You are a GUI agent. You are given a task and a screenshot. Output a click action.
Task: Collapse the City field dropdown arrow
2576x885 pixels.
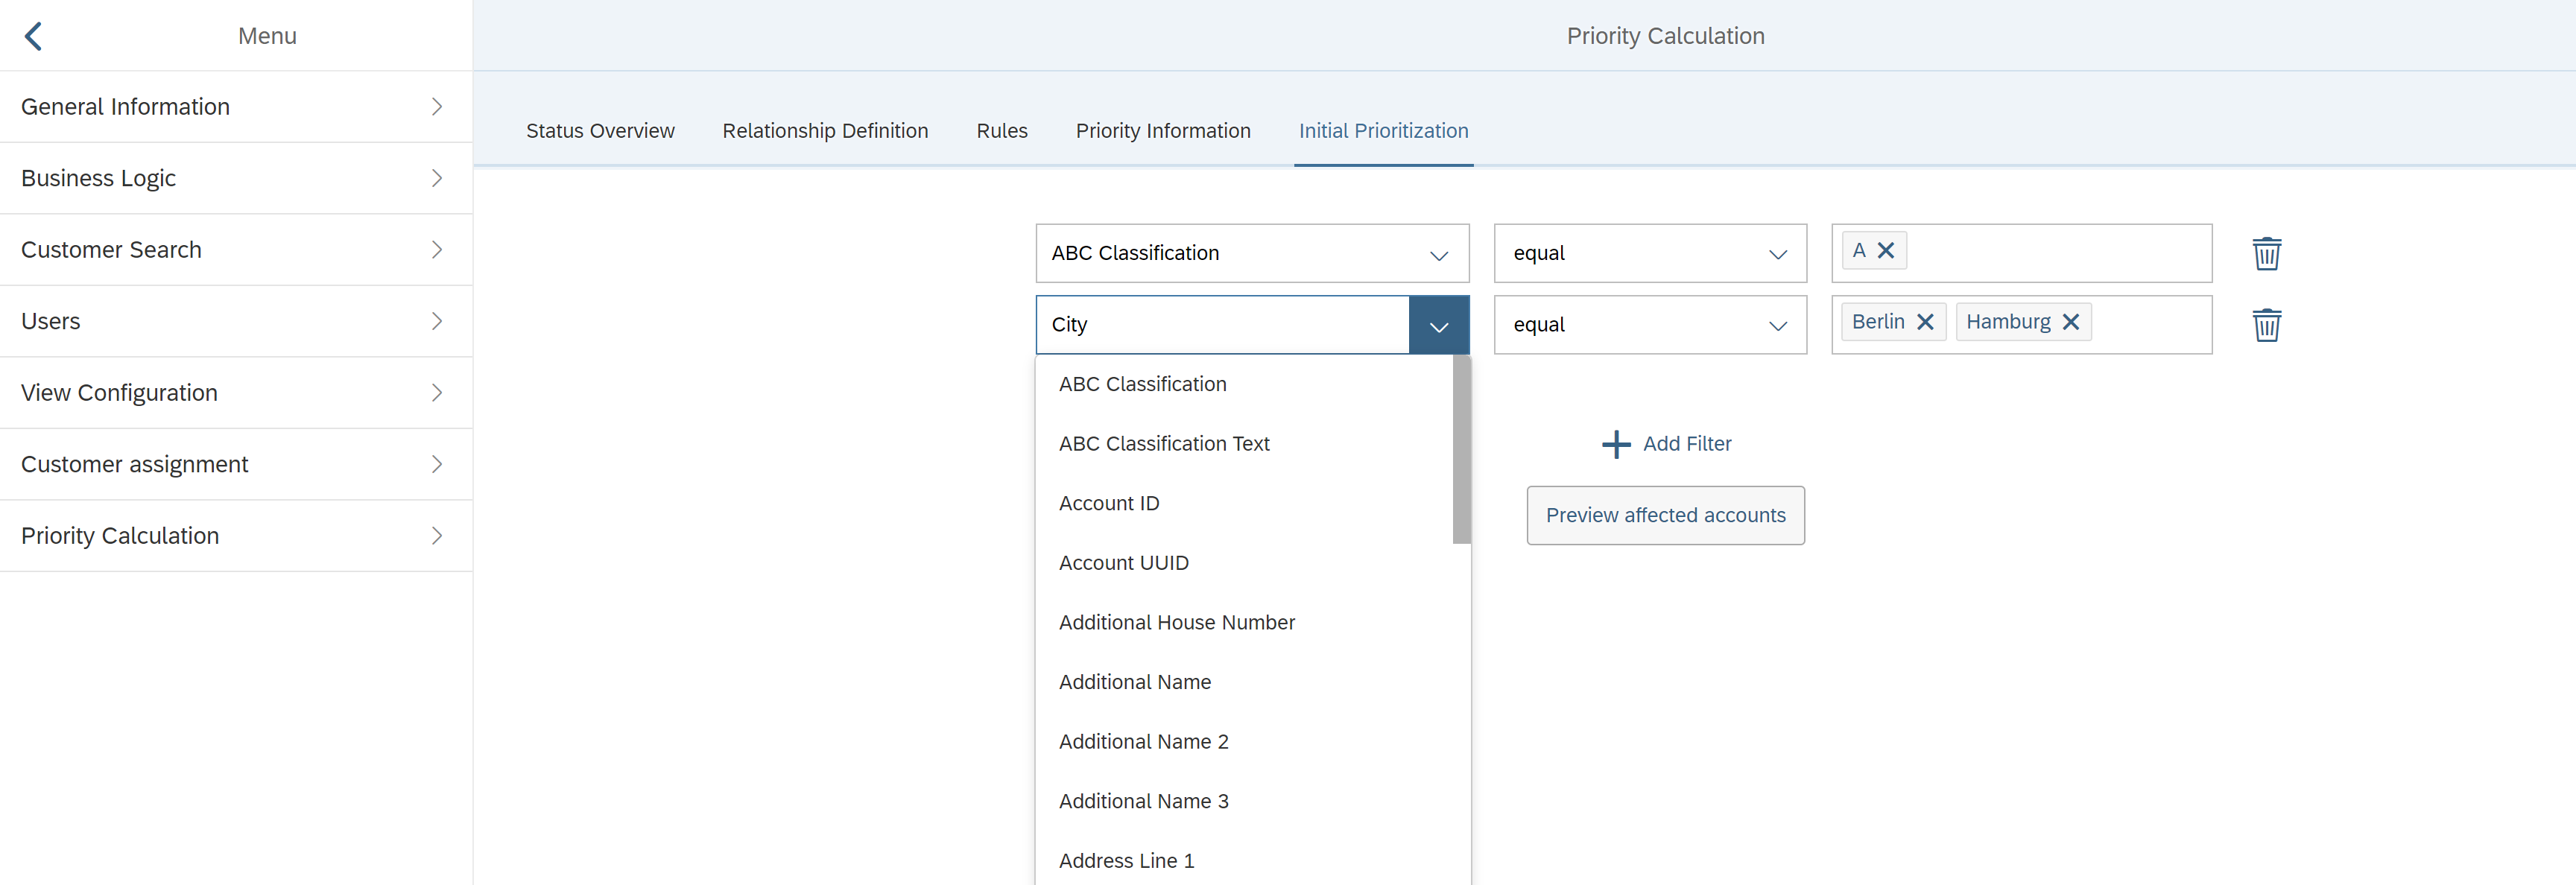[1439, 325]
